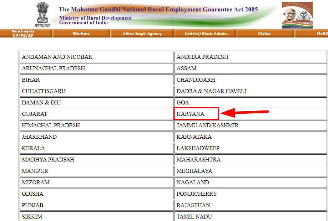Choose ASSAM from the list
The image size is (328, 221).
(186, 68)
